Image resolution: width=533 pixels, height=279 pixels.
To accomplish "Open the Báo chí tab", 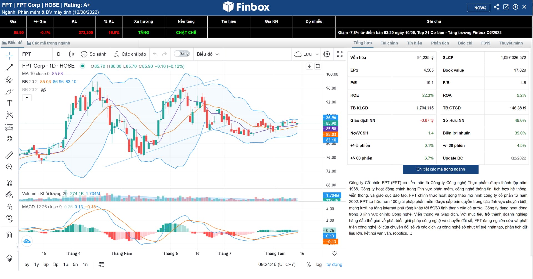I will point(465,43).
